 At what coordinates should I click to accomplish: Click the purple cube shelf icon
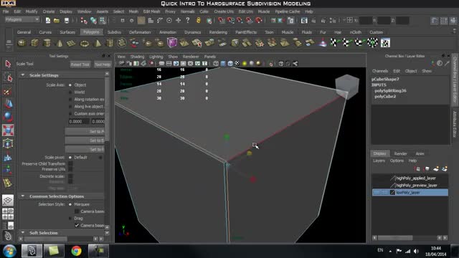(x=172, y=43)
